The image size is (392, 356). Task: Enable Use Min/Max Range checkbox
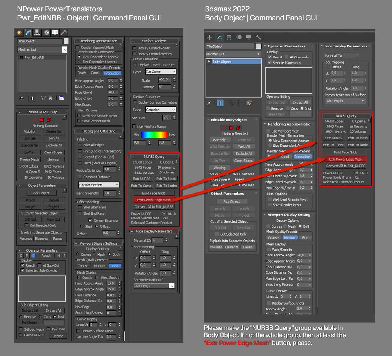[134, 126]
